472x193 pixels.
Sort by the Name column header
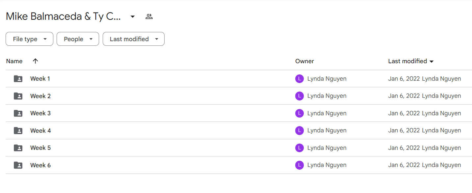14,61
